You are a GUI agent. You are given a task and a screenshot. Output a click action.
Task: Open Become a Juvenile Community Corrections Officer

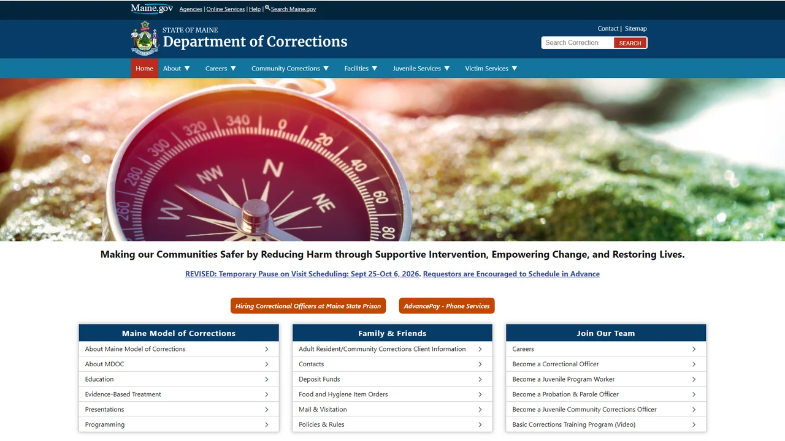point(606,409)
